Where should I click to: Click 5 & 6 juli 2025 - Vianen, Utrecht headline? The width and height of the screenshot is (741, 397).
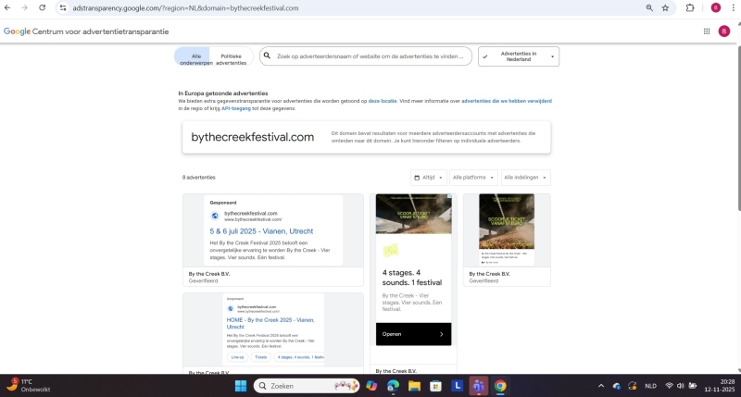261,231
